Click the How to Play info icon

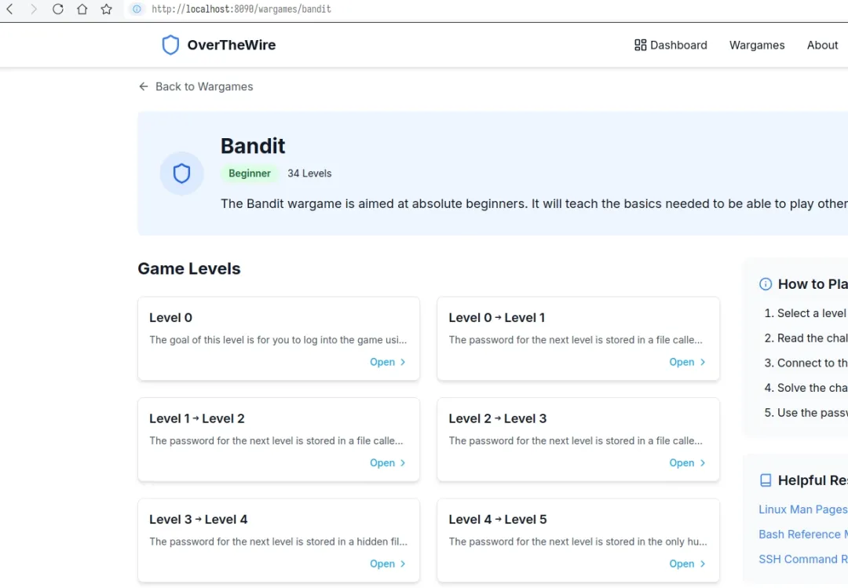tap(766, 284)
